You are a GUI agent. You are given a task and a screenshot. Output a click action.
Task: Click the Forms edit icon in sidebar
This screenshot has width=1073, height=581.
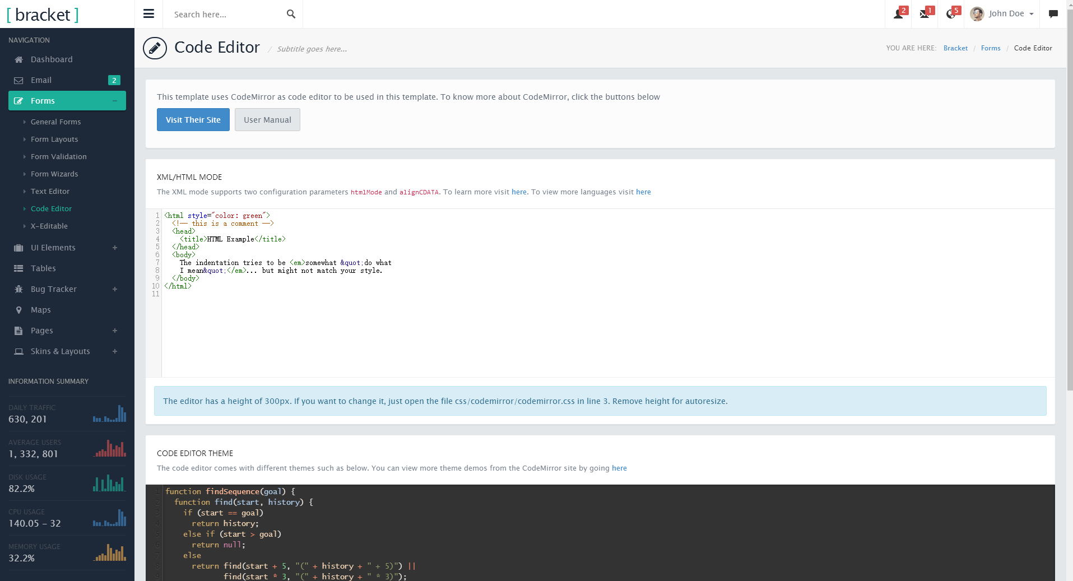pyautogui.click(x=18, y=101)
